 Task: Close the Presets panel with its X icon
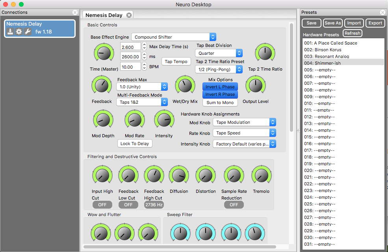click(x=382, y=12)
